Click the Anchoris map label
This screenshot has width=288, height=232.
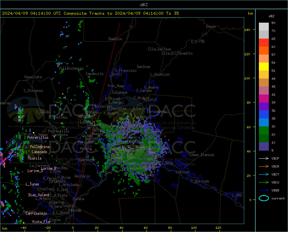coord(82,176)
